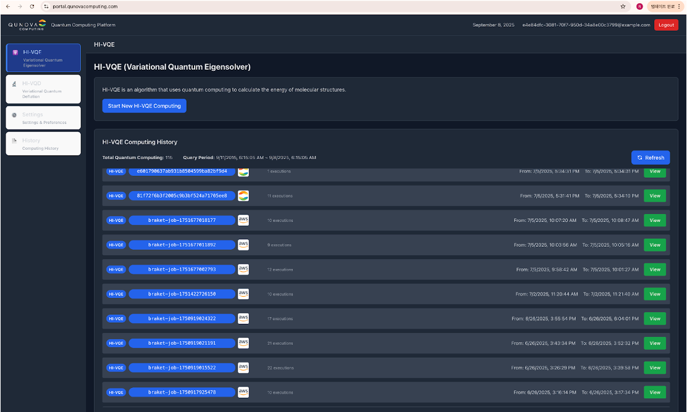Click AWS icon beside braket-job-1750919024322
The width and height of the screenshot is (687, 412).
click(x=243, y=319)
